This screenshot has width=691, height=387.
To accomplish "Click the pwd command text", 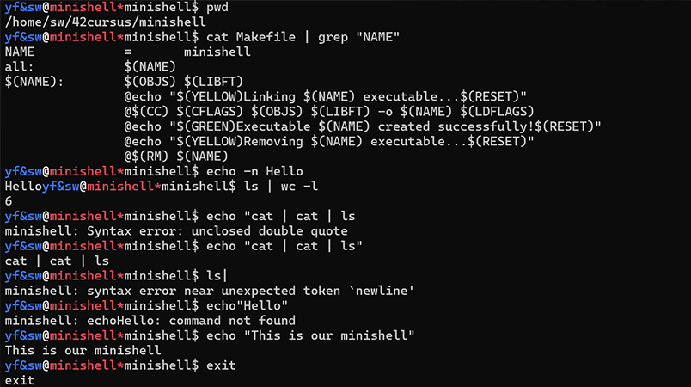I will click(217, 8).
